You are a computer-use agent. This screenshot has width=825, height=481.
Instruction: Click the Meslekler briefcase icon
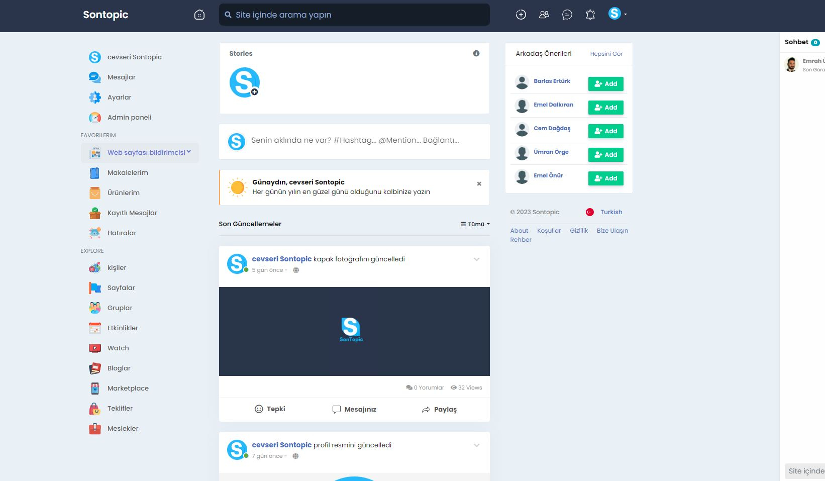(95, 428)
